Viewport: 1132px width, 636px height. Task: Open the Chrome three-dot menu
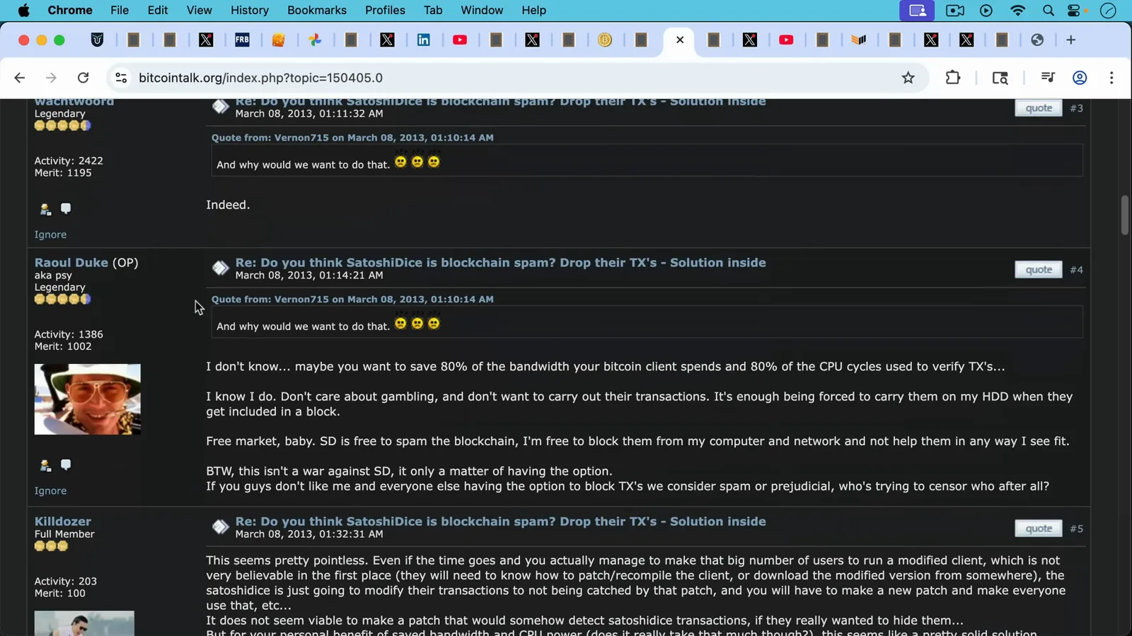[x=1111, y=78]
